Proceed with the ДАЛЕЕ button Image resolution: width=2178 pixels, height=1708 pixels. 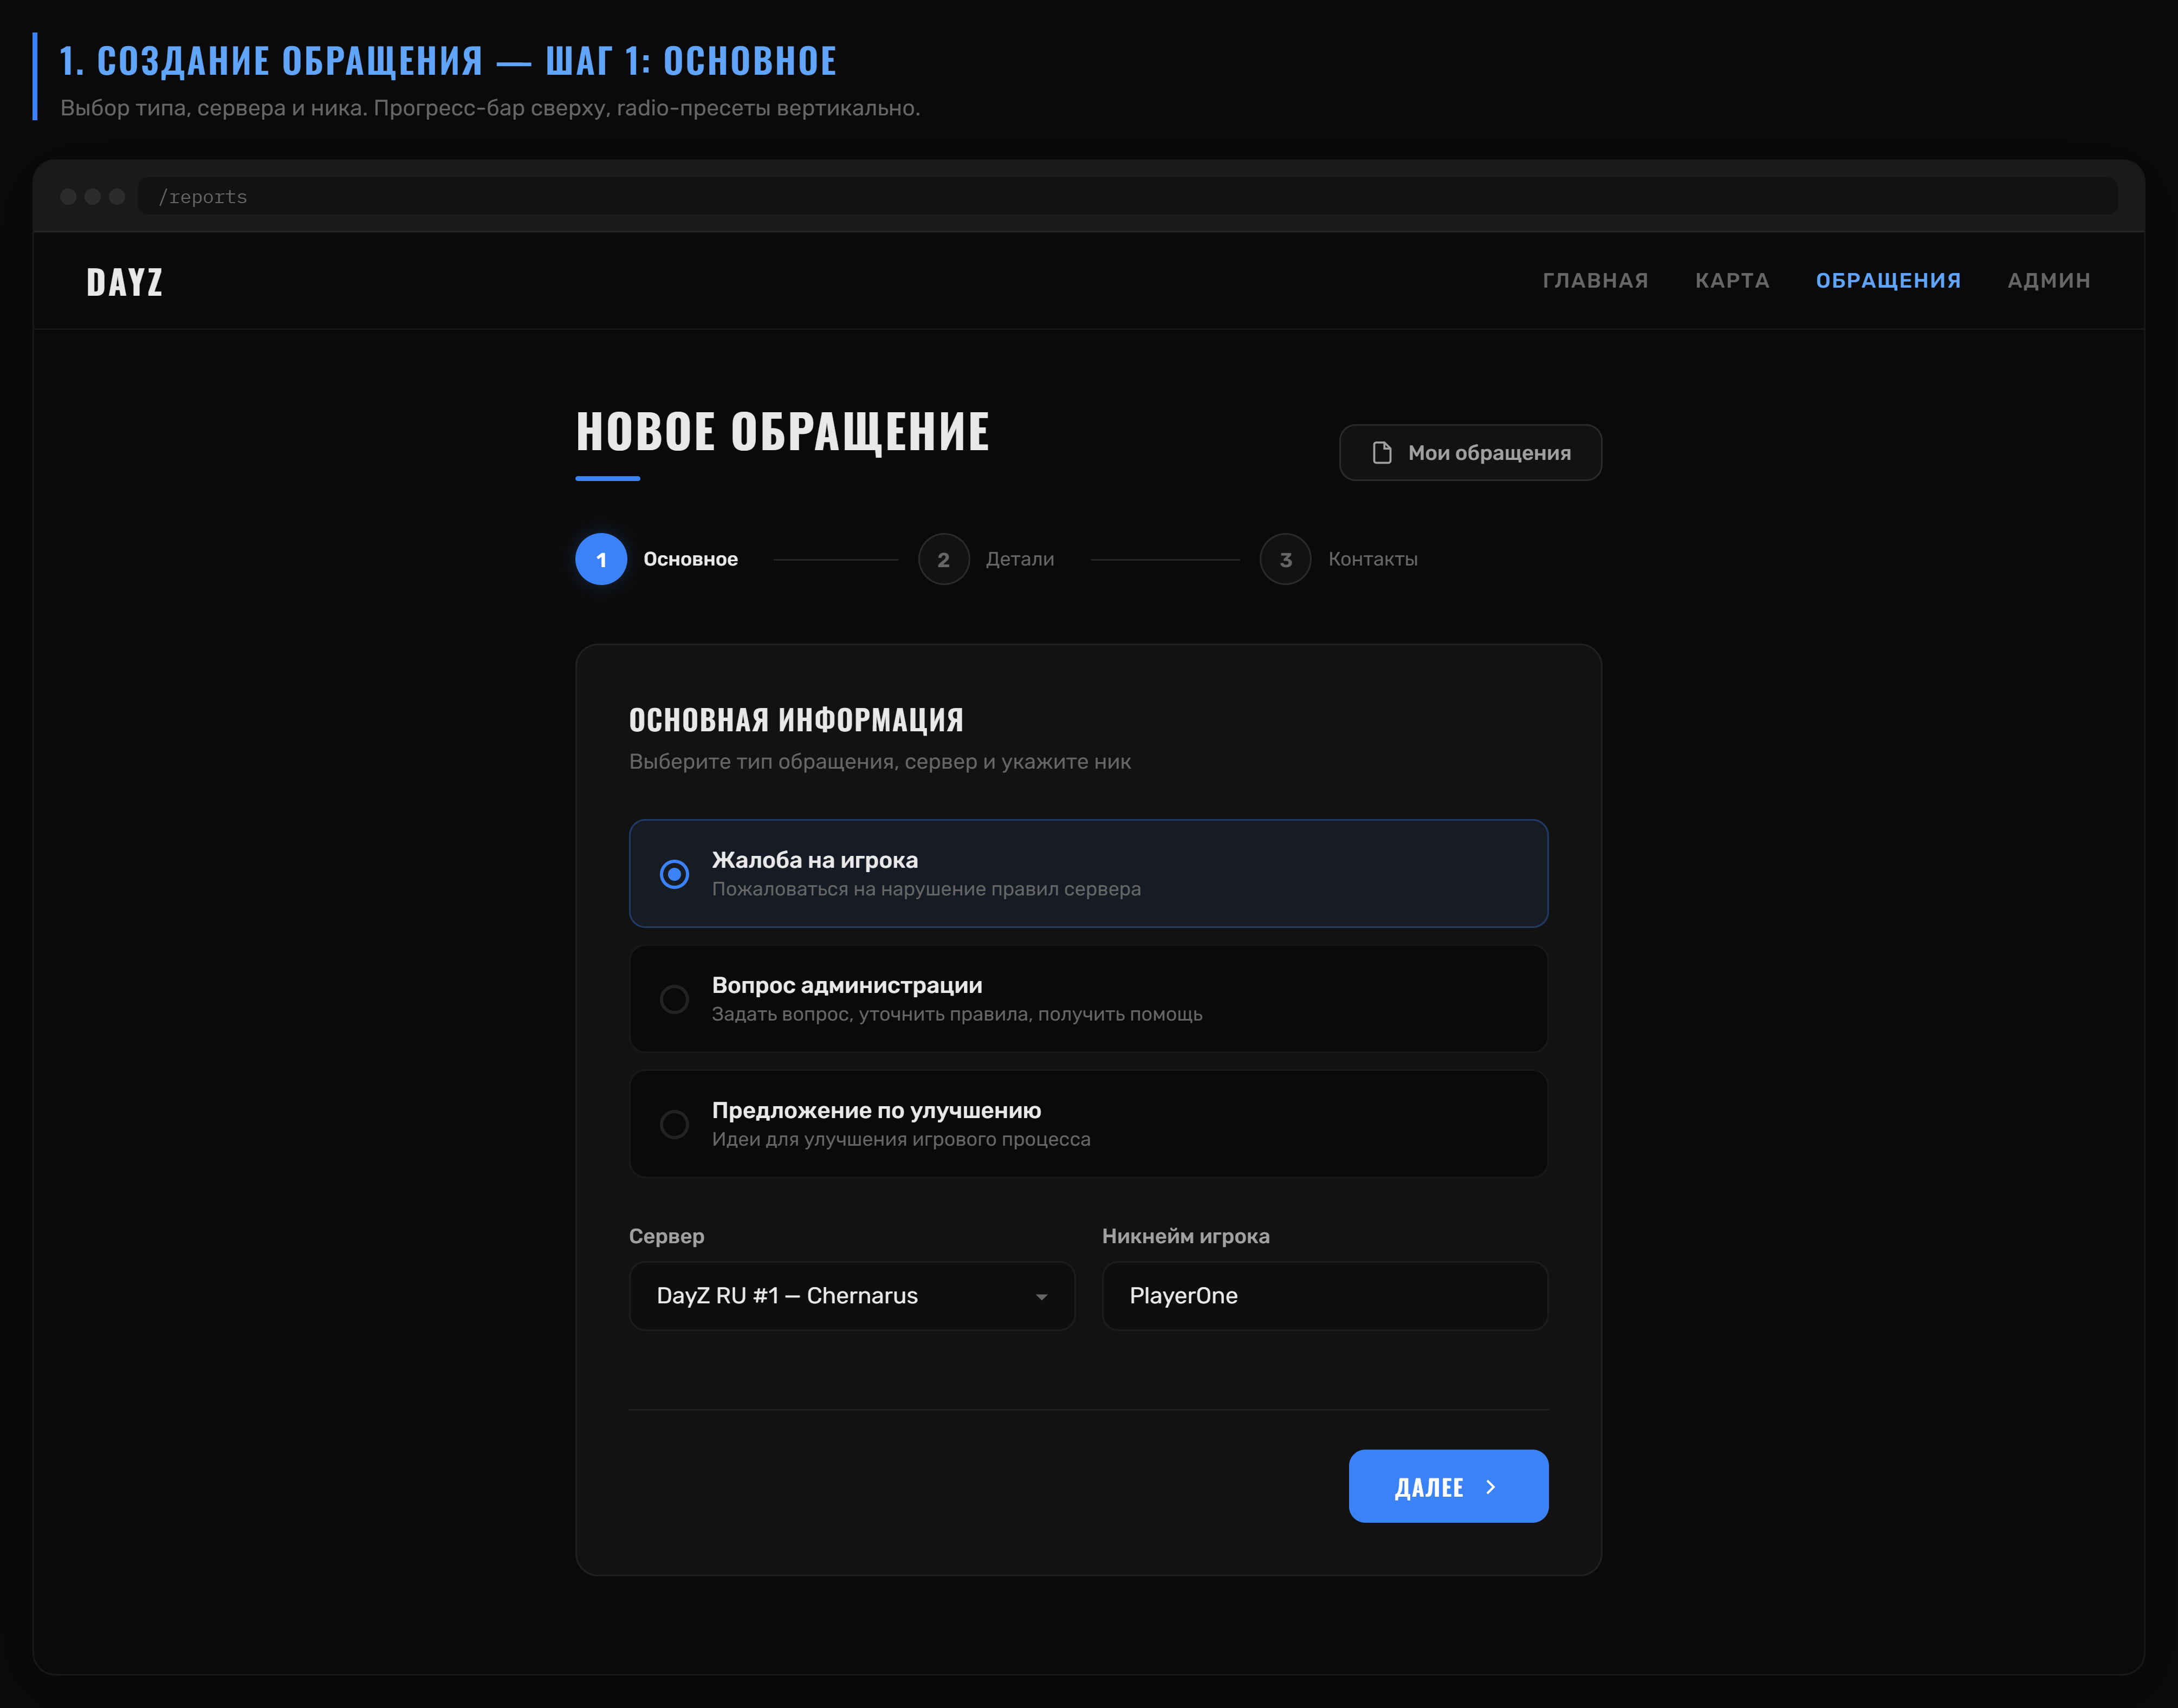click(x=1448, y=1486)
